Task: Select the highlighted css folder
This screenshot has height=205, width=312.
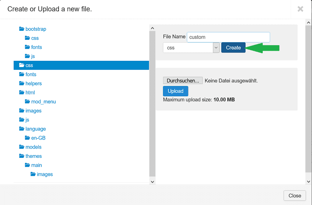Action: pos(29,65)
